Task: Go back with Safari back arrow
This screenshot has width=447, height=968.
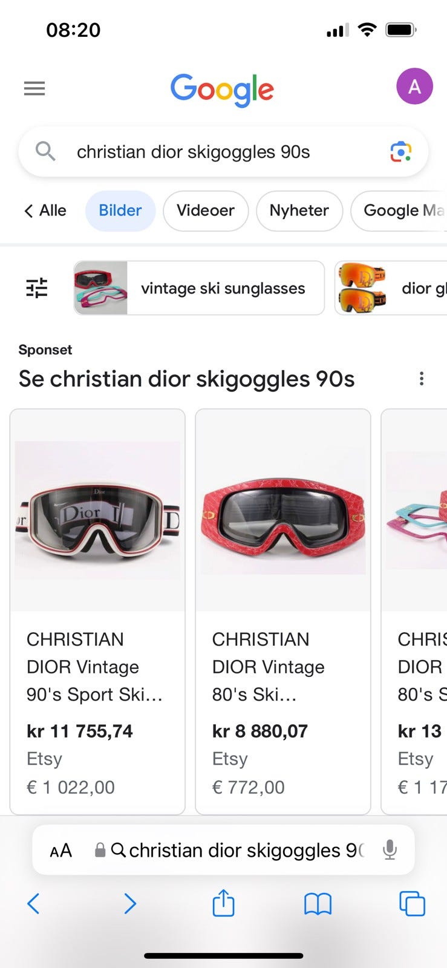Action: [33, 904]
